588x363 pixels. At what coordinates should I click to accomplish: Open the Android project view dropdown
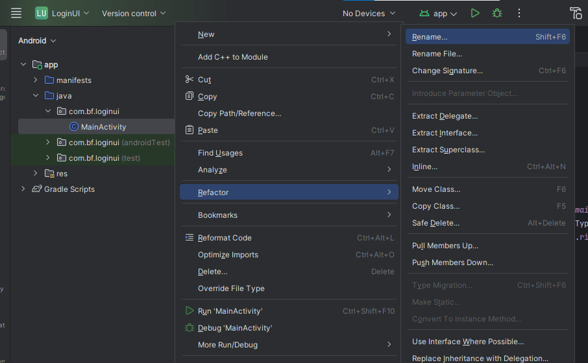[37, 41]
